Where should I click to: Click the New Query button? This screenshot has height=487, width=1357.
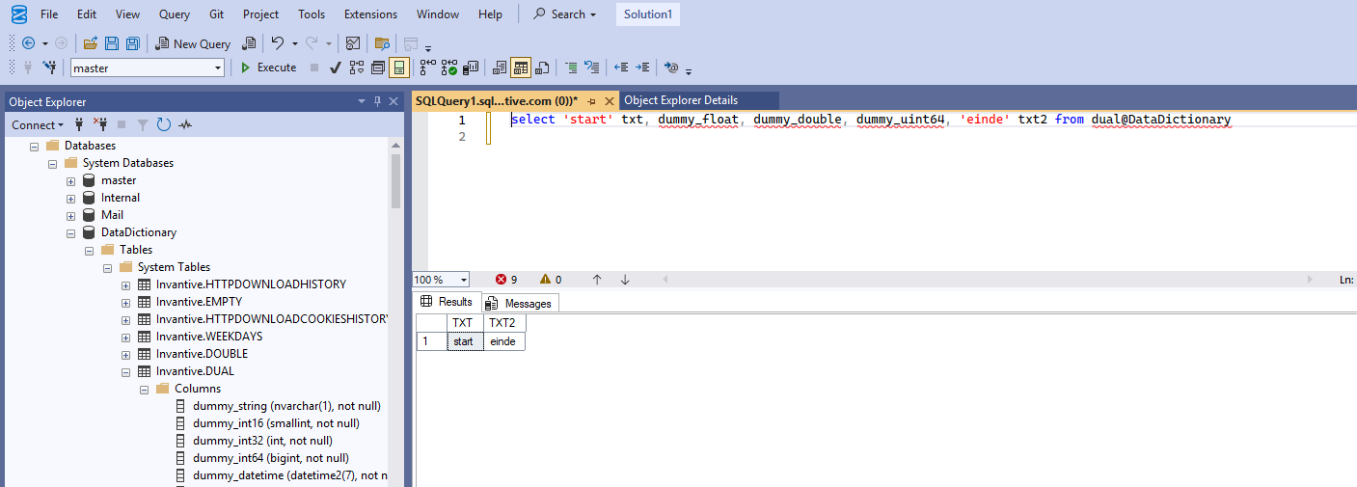pyautogui.click(x=193, y=43)
